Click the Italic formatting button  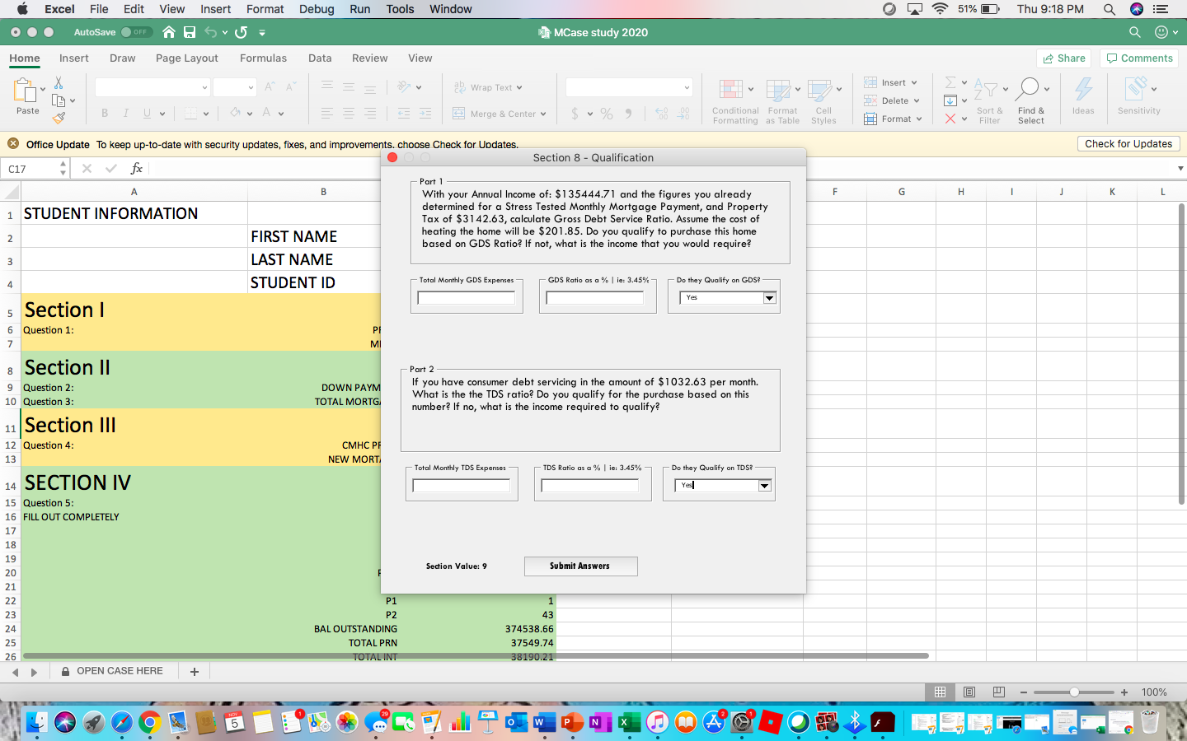tap(125, 114)
